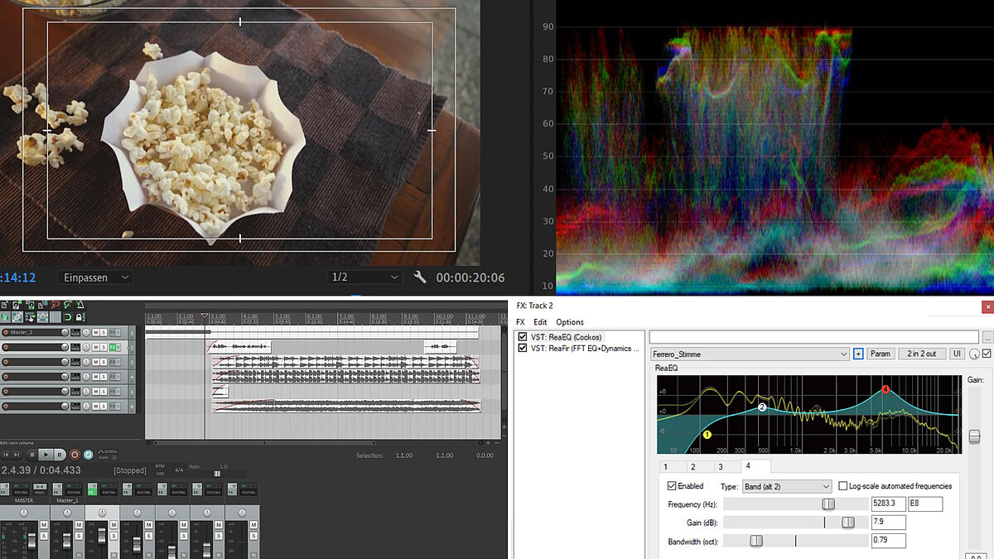The height and width of the screenshot is (559, 994).
Task: Open the Edit menu in the FX window
Action: [x=540, y=322]
